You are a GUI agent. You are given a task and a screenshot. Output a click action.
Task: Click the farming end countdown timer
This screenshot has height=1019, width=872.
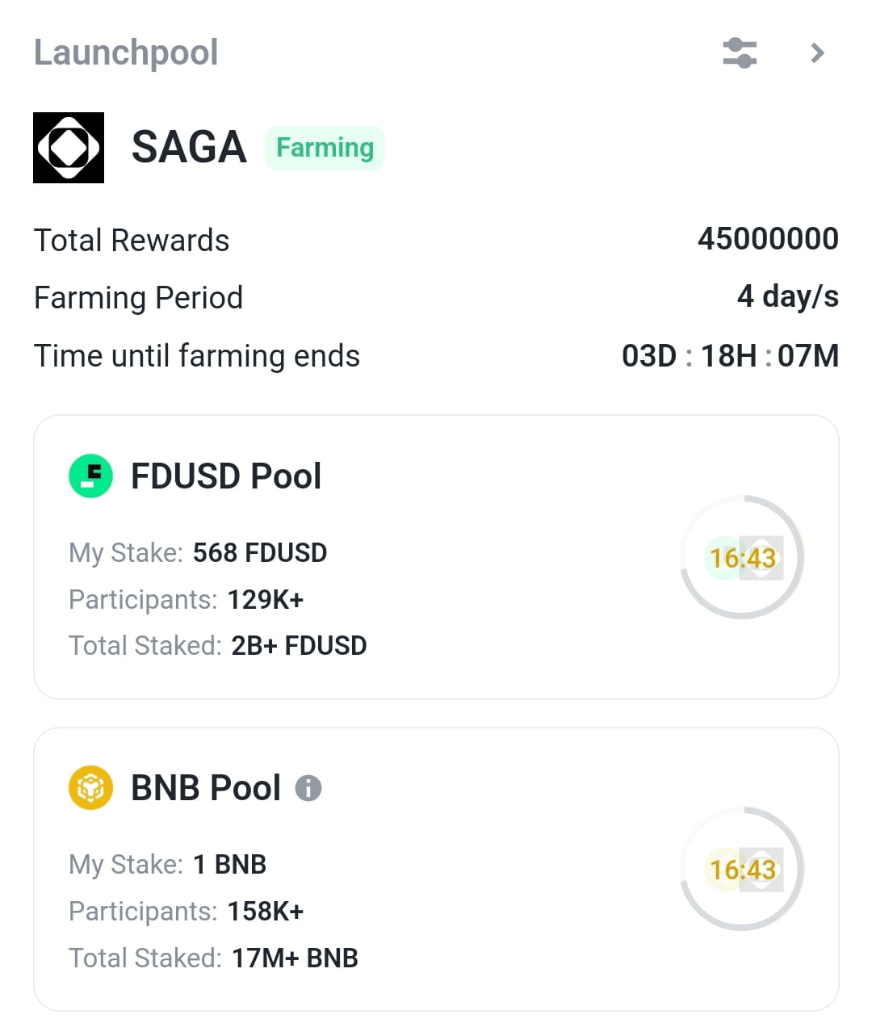click(x=730, y=356)
